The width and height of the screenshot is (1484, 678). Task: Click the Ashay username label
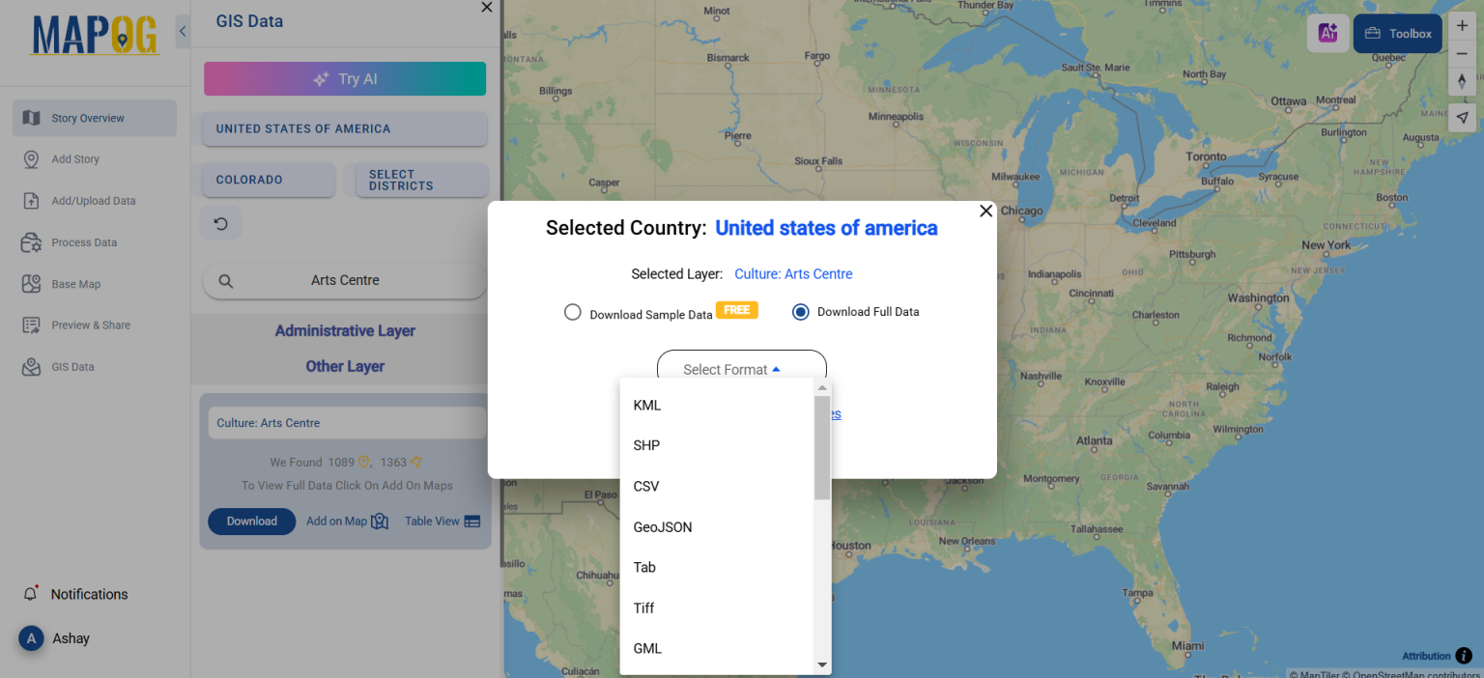coord(71,638)
